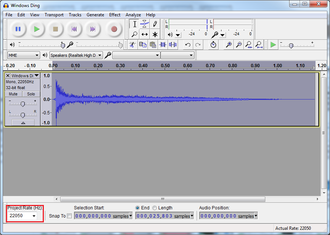This screenshot has height=235, width=330.
Task: Select the Length radio button
Action: 155,208
